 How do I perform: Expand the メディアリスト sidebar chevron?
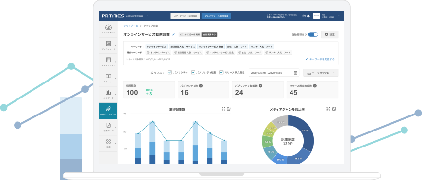[116, 62]
